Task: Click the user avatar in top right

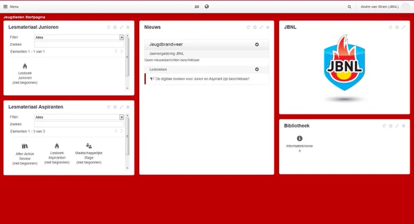Action: (405, 7)
